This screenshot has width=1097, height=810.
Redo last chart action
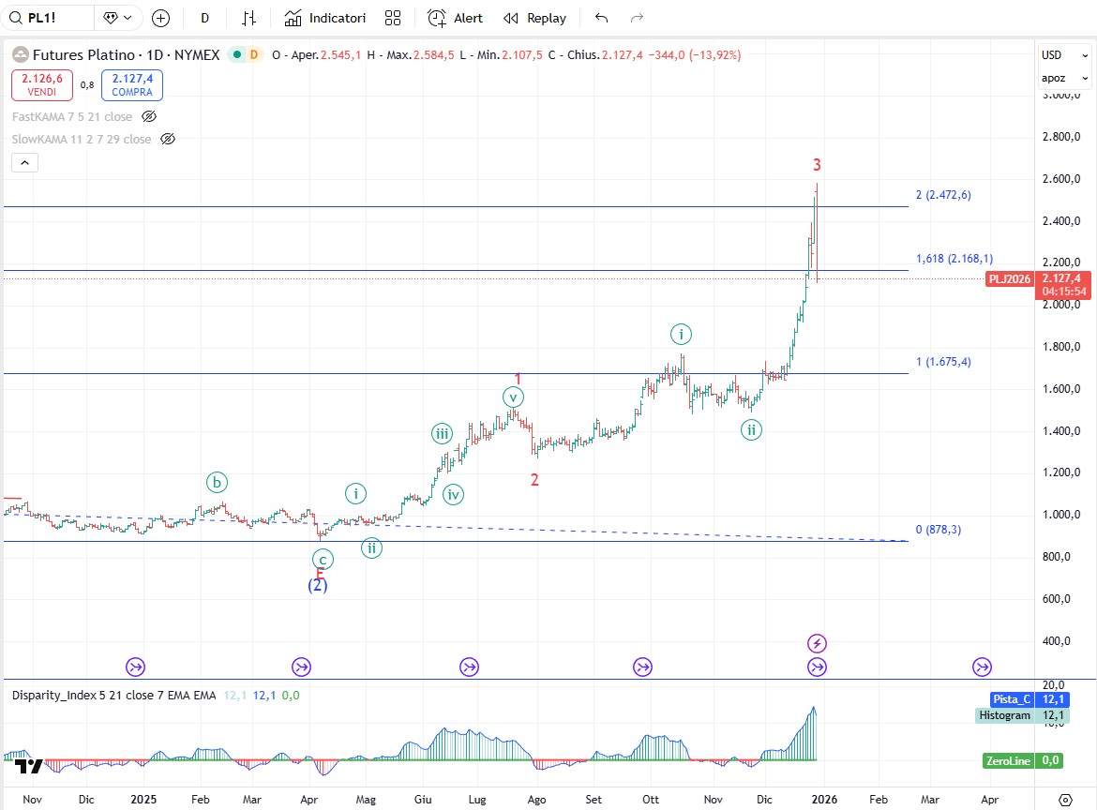(x=637, y=18)
